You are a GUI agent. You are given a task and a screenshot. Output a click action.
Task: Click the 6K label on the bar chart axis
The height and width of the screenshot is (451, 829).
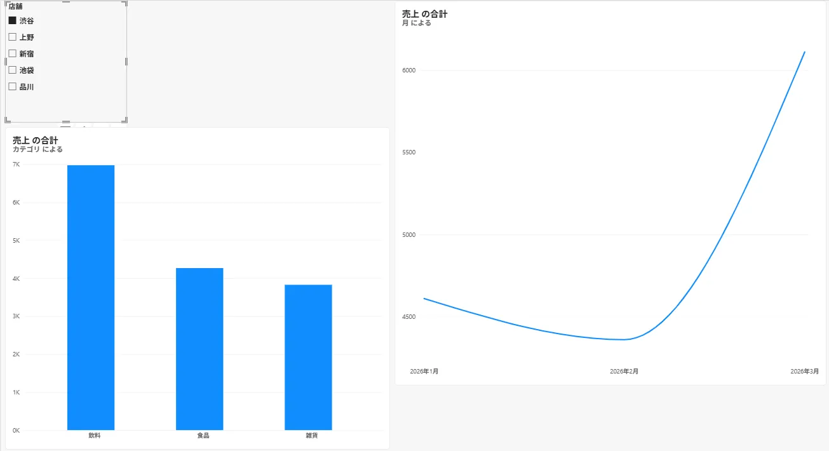point(16,203)
